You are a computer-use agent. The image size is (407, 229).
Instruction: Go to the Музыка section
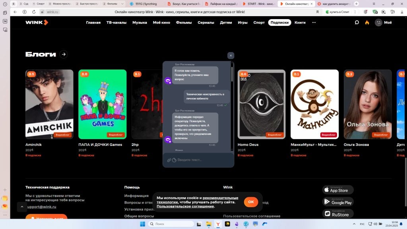click(x=140, y=23)
